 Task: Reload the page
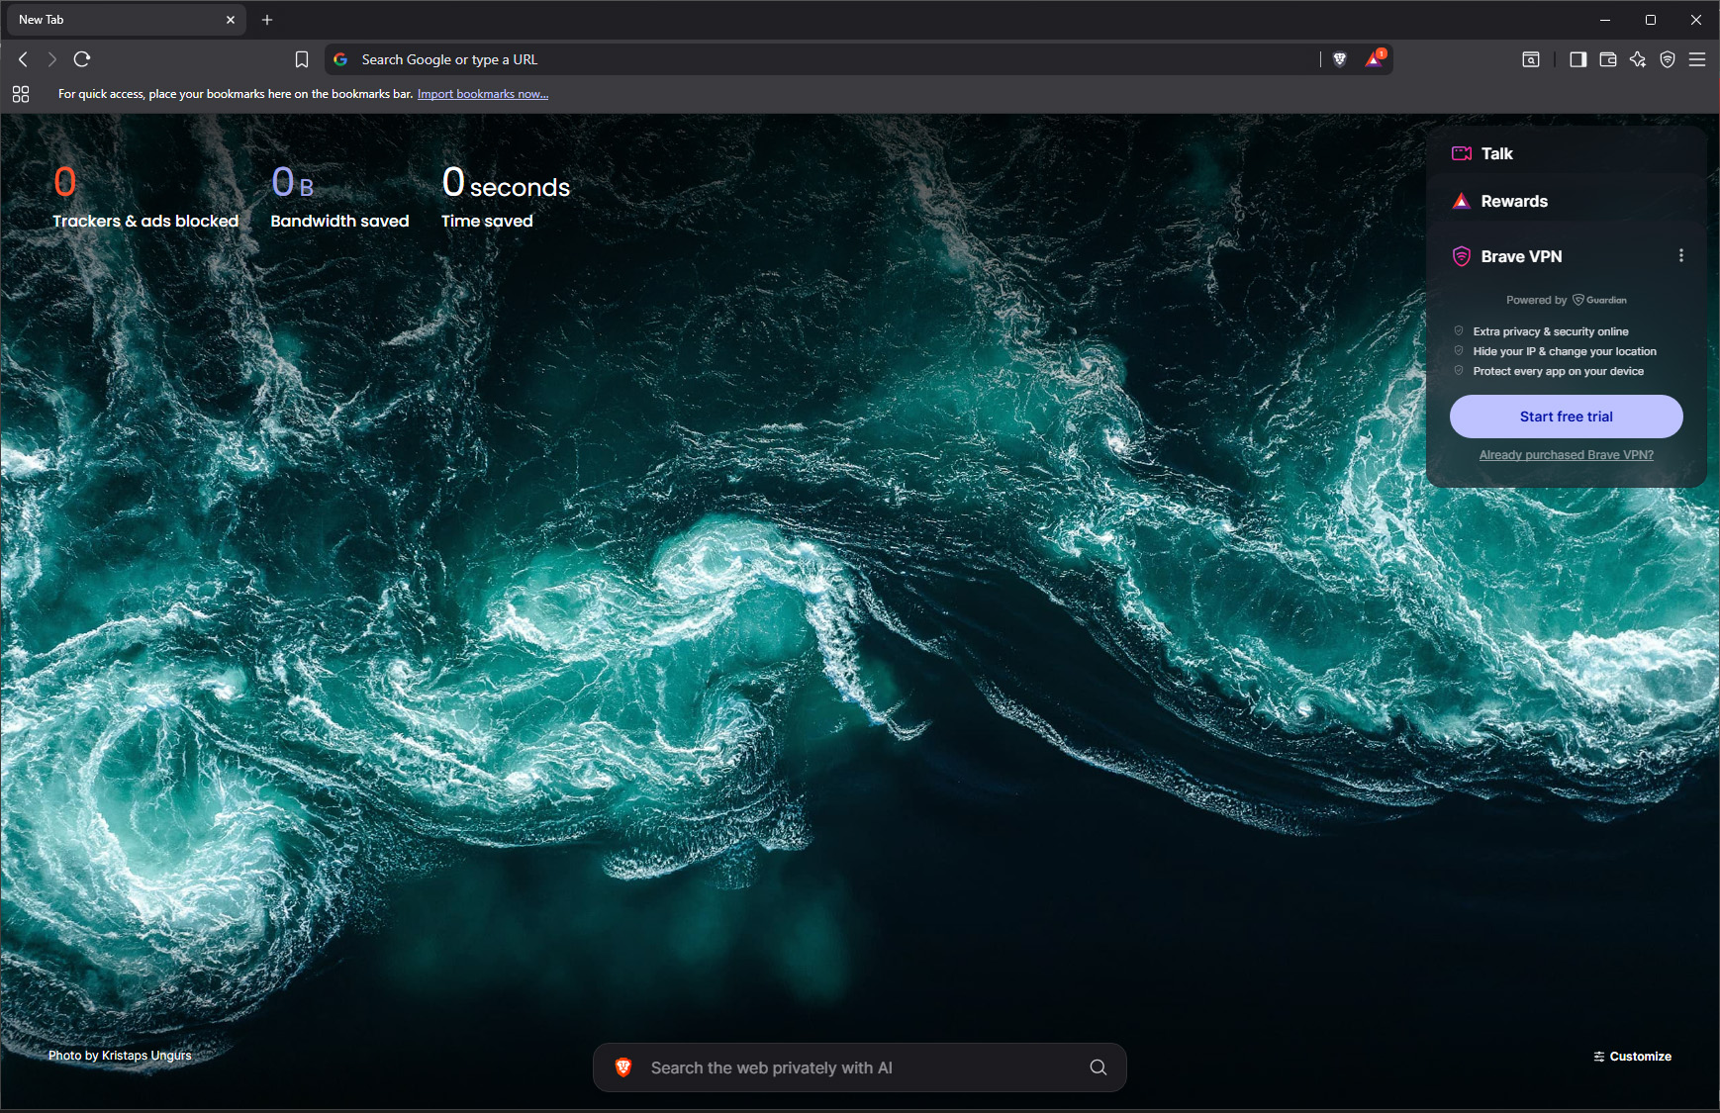82,59
